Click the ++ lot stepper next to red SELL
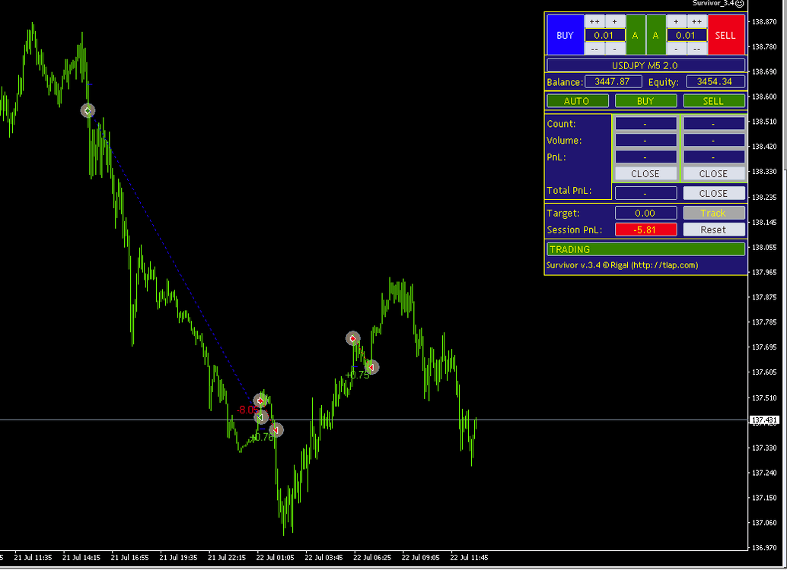Screen dimensions: 787x570 point(696,21)
